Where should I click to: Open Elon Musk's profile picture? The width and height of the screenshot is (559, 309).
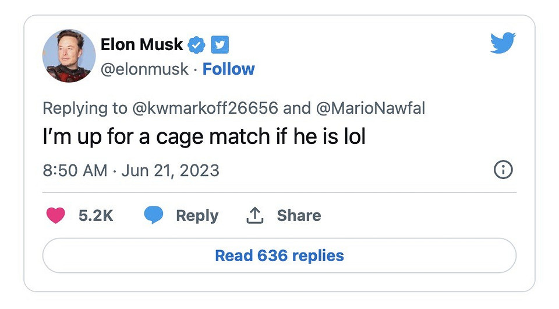tap(69, 56)
